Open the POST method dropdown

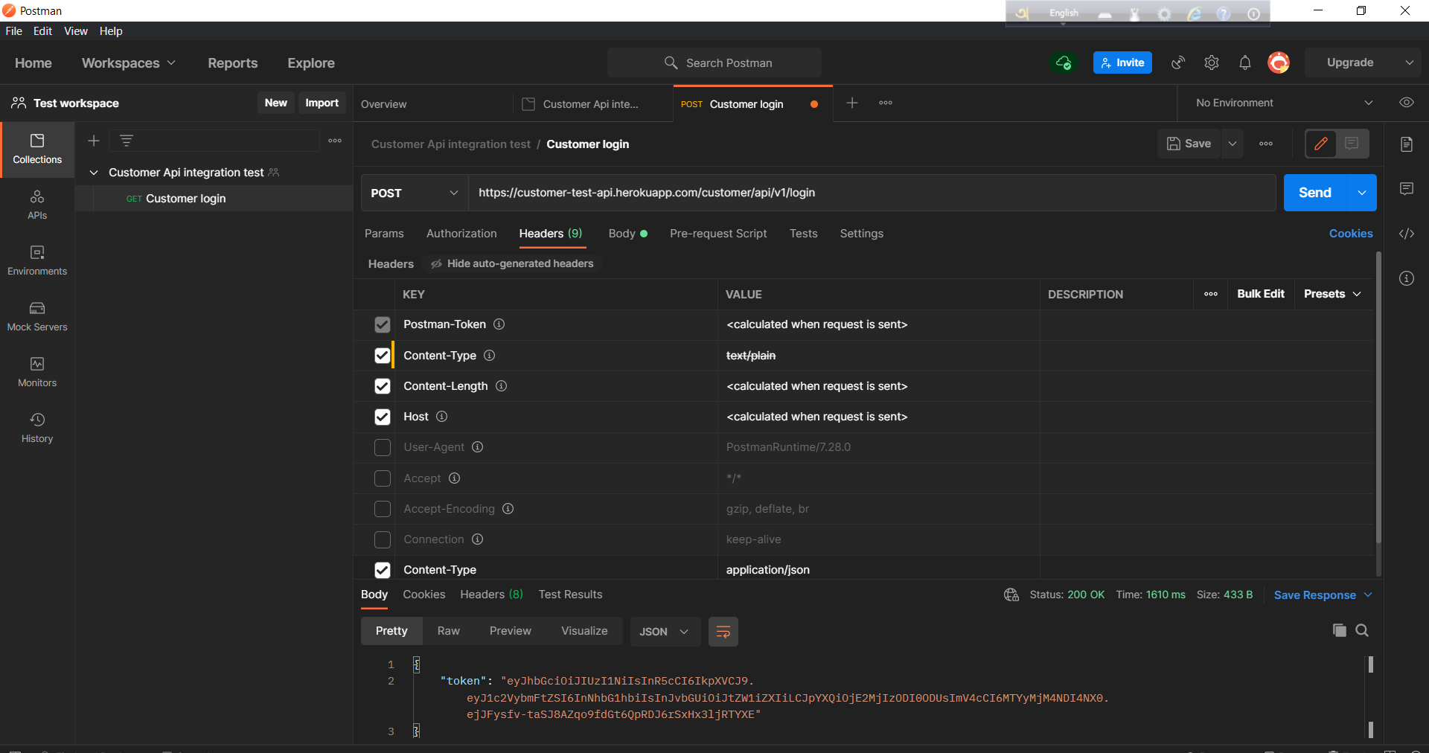coord(413,193)
